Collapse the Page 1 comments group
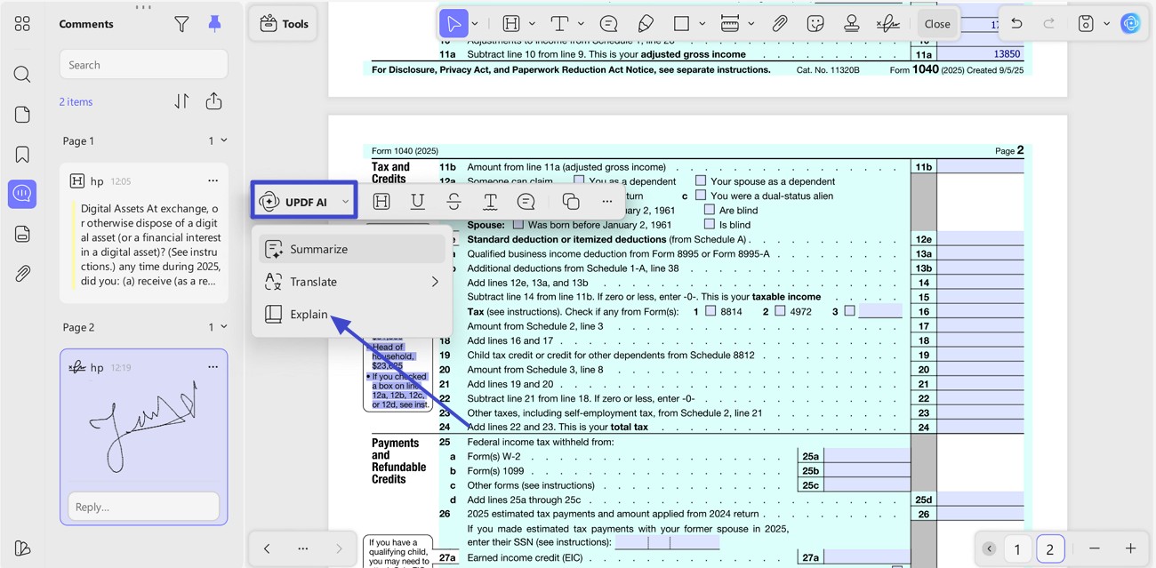Viewport: 1156px width, 568px height. pyautogui.click(x=224, y=140)
